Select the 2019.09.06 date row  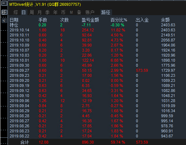(19, 101)
